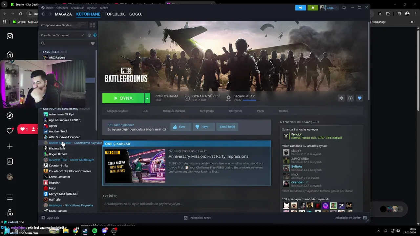Open File Explorer from the taskbar
The image size is (420, 236).
tap(66, 231)
